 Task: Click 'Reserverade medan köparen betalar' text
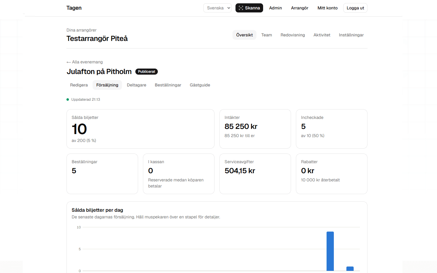[176, 183]
